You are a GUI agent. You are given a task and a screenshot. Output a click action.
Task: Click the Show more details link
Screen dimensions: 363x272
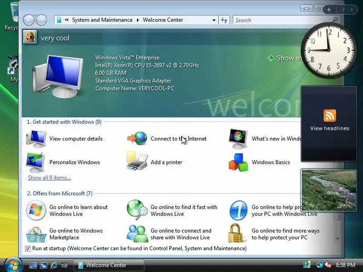point(285,58)
